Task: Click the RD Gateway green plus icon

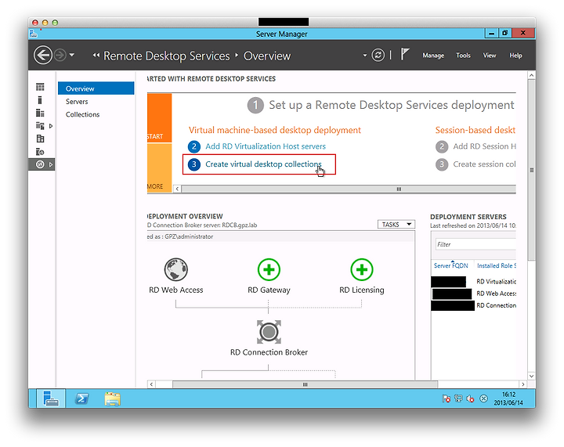Action: (x=269, y=269)
